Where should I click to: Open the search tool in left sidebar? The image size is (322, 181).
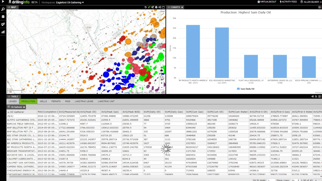[3, 9]
